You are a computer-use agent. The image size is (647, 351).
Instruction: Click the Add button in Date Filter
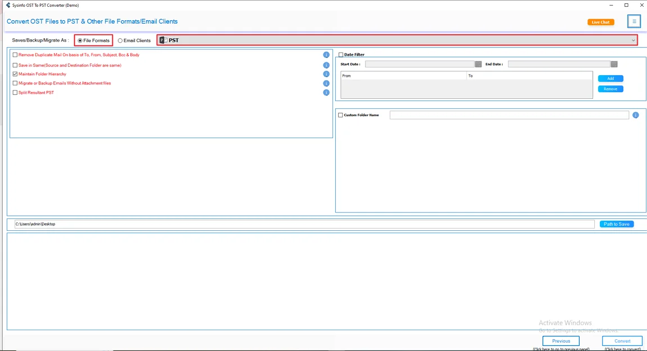tap(610, 78)
